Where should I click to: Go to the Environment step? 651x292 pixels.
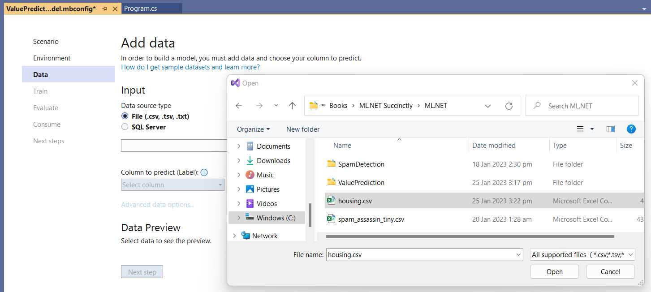pyautogui.click(x=52, y=58)
